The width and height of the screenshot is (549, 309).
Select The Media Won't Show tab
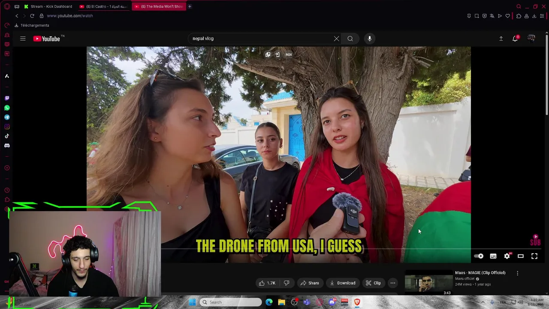pyautogui.click(x=159, y=6)
